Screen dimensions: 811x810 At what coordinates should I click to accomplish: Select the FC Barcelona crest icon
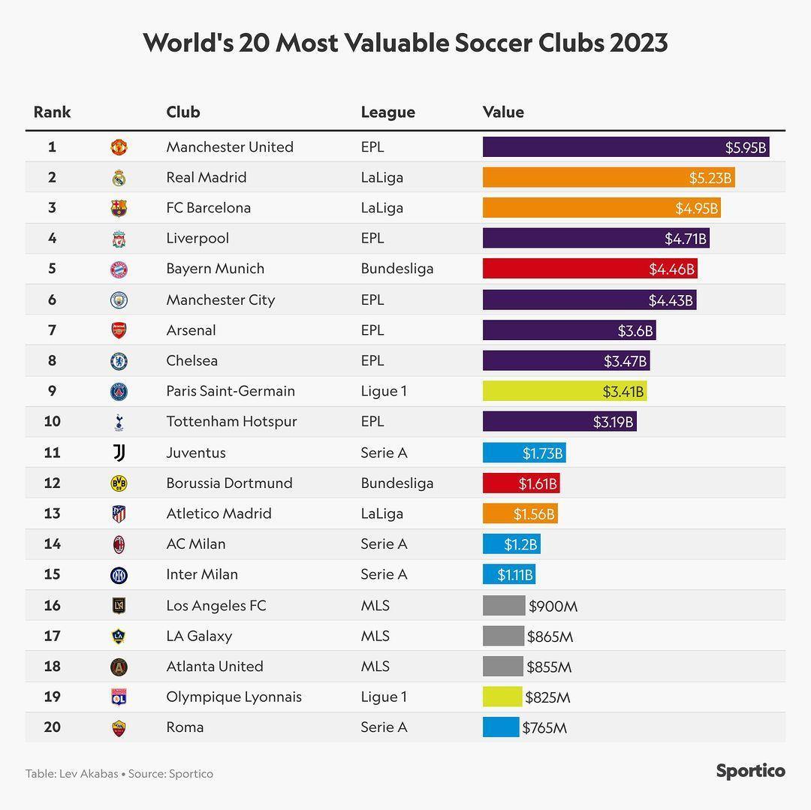[119, 208]
